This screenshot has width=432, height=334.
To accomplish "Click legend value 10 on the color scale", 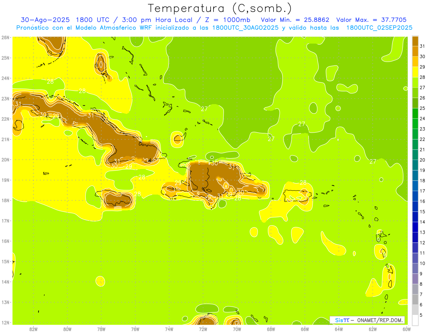I will 423,263.
